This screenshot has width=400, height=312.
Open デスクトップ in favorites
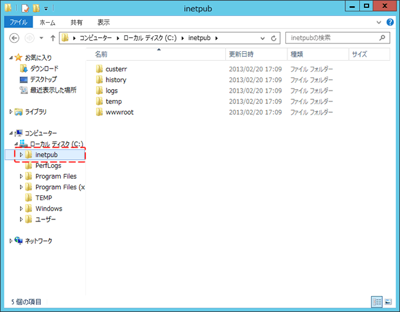pyautogui.click(x=43, y=79)
